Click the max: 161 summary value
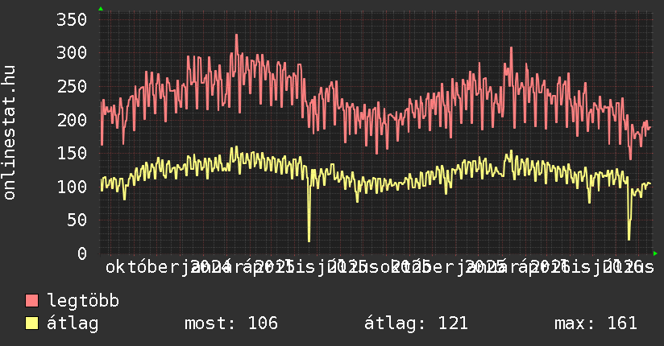This screenshot has width=664, height=346. click(596, 323)
